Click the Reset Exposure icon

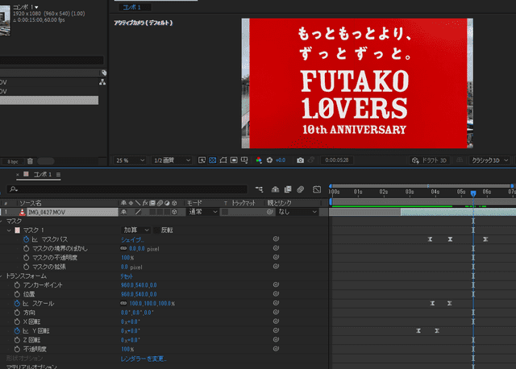point(269,160)
